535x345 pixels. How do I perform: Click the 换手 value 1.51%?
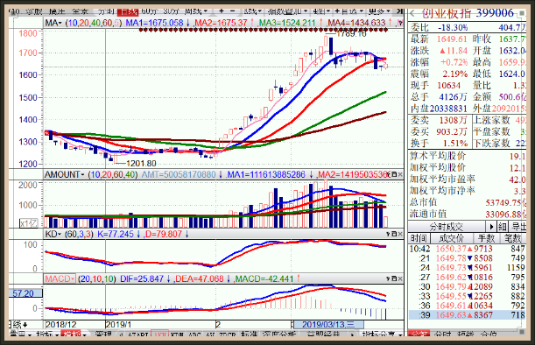pos(454,144)
